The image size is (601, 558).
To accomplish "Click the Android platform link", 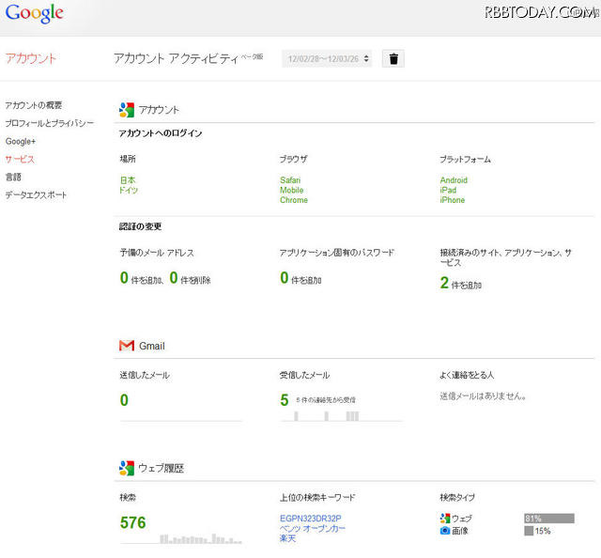I will click(454, 180).
